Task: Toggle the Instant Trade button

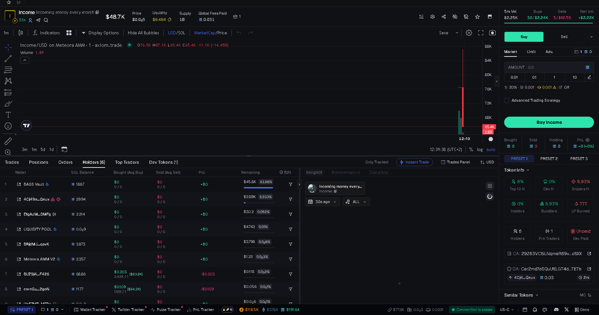Action: click(x=414, y=162)
